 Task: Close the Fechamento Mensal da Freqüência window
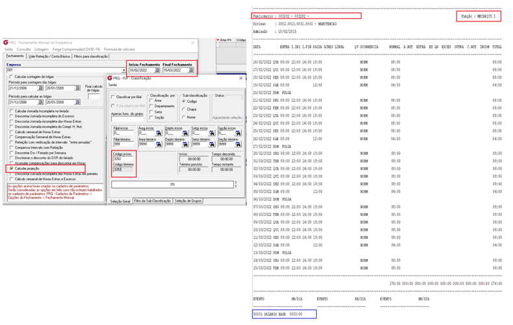pos(192,43)
